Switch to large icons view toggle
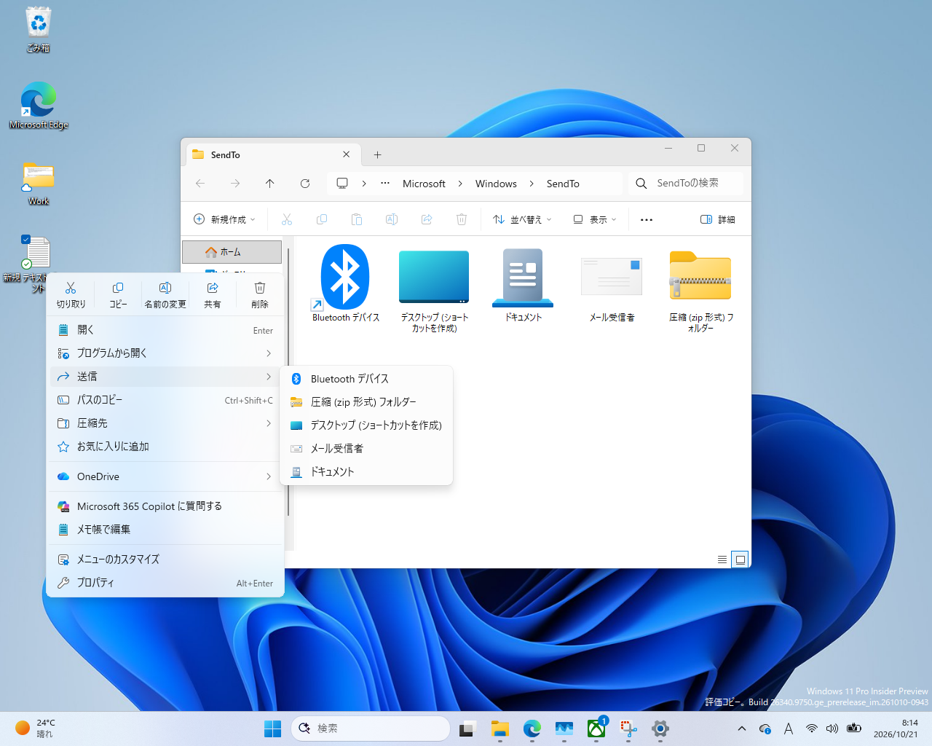 [x=740, y=559]
